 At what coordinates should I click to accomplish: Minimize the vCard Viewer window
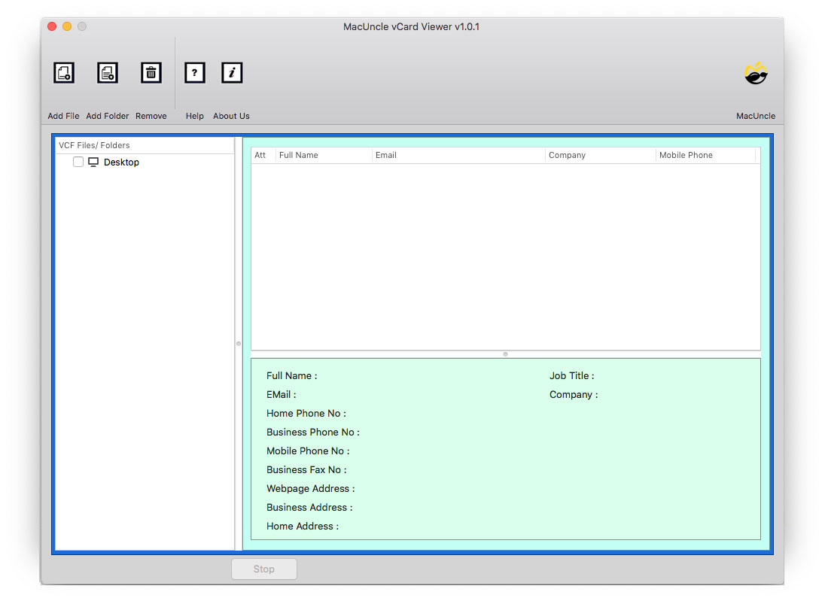tap(67, 26)
